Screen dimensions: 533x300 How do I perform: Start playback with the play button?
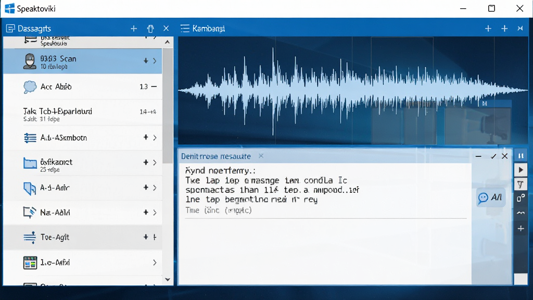coord(521,170)
